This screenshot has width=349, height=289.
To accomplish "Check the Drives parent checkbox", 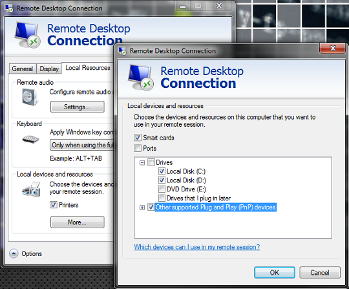I will (x=151, y=162).
